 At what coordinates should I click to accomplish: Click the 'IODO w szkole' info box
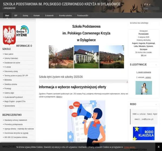[x=144, y=117]
